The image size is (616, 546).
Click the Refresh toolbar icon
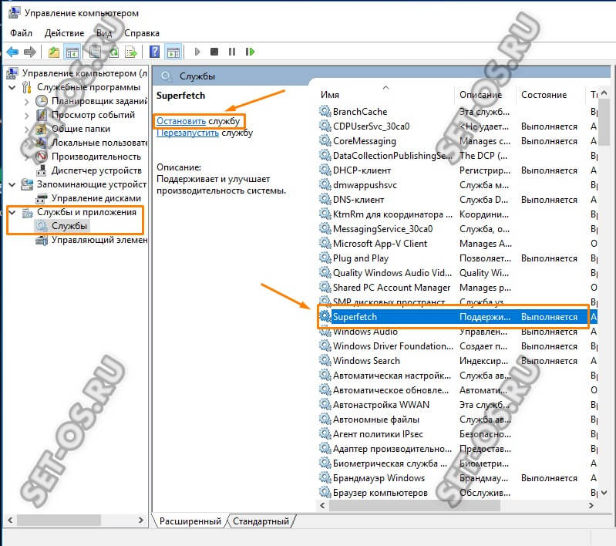(113, 52)
